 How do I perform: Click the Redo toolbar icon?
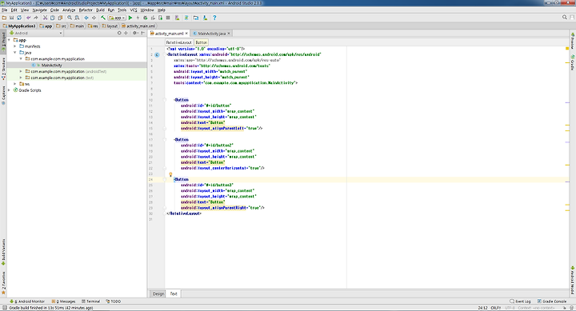[x=36, y=18]
